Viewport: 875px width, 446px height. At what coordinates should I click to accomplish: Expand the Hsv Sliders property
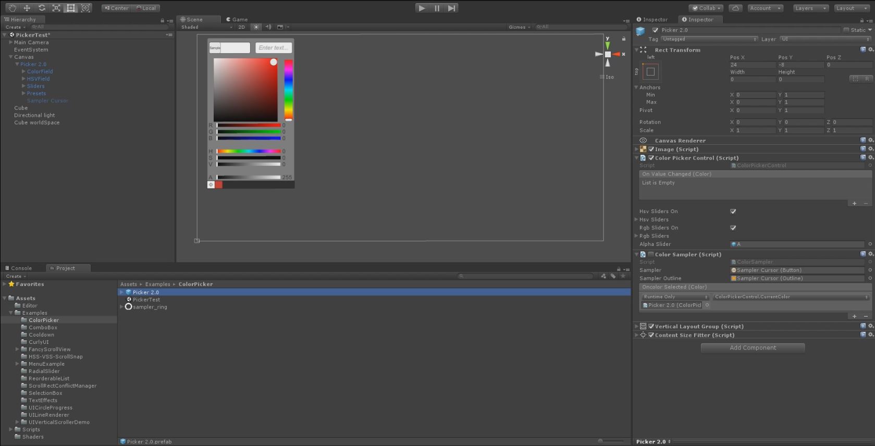(636, 219)
